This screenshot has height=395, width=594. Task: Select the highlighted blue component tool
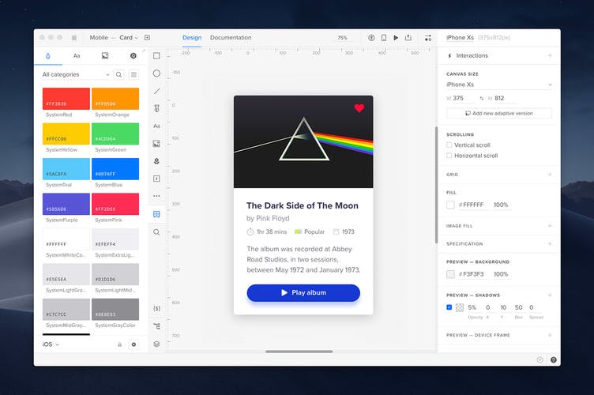(x=156, y=214)
